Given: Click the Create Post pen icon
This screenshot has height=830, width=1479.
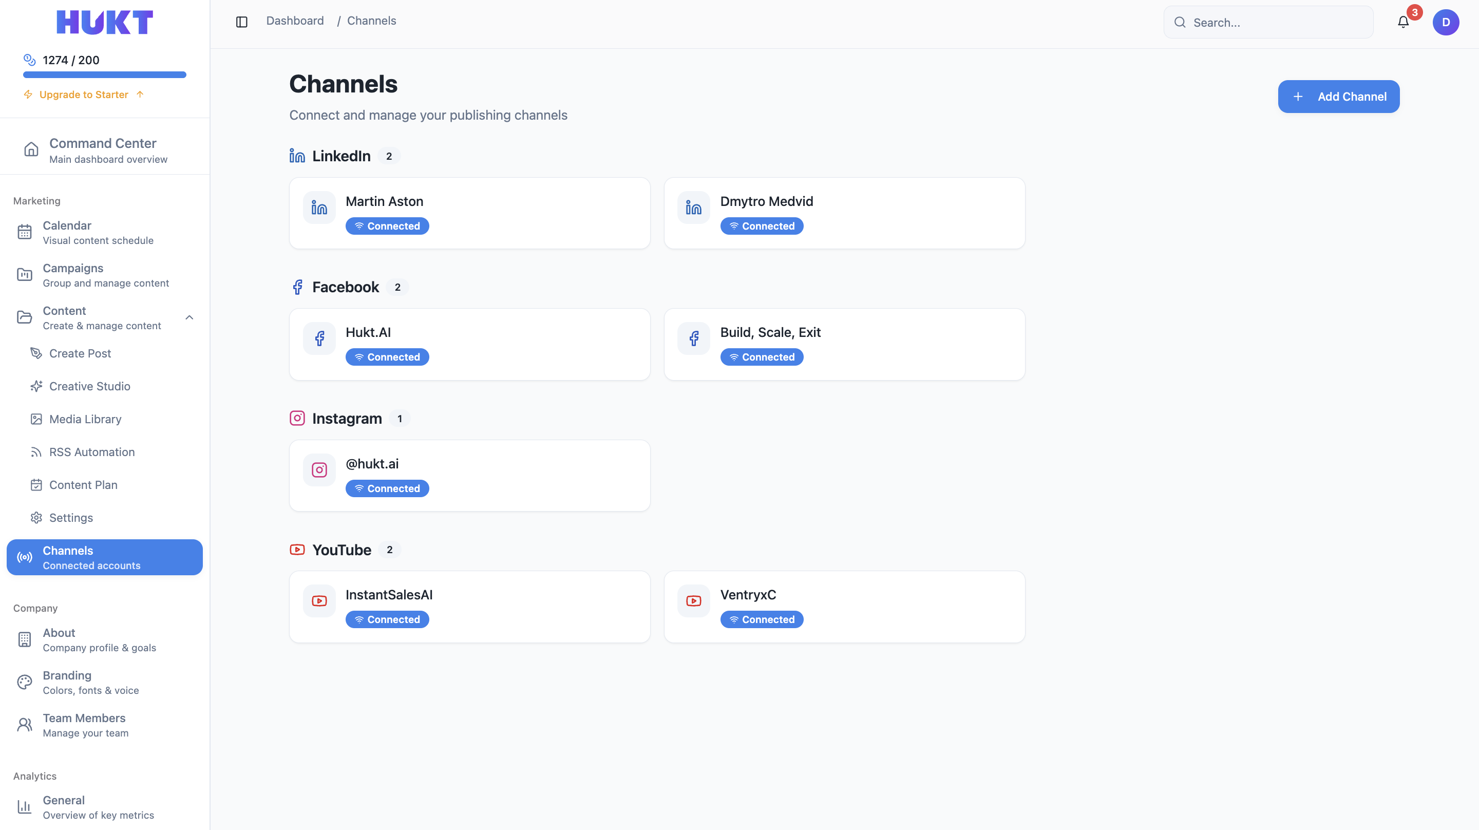Looking at the screenshot, I should [x=36, y=353].
